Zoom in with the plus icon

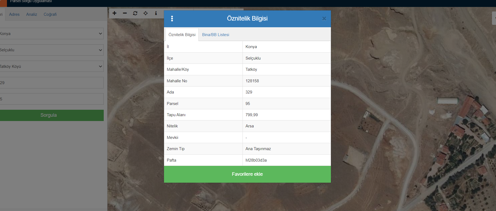pos(114,13)
